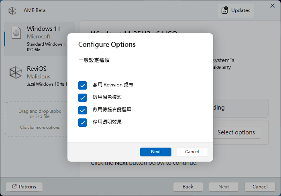The height and width of the screenshot is (196, 281).
Task: Uncheck the 套用 Revision 桌布 checkbox
Action: pos(83,85)
